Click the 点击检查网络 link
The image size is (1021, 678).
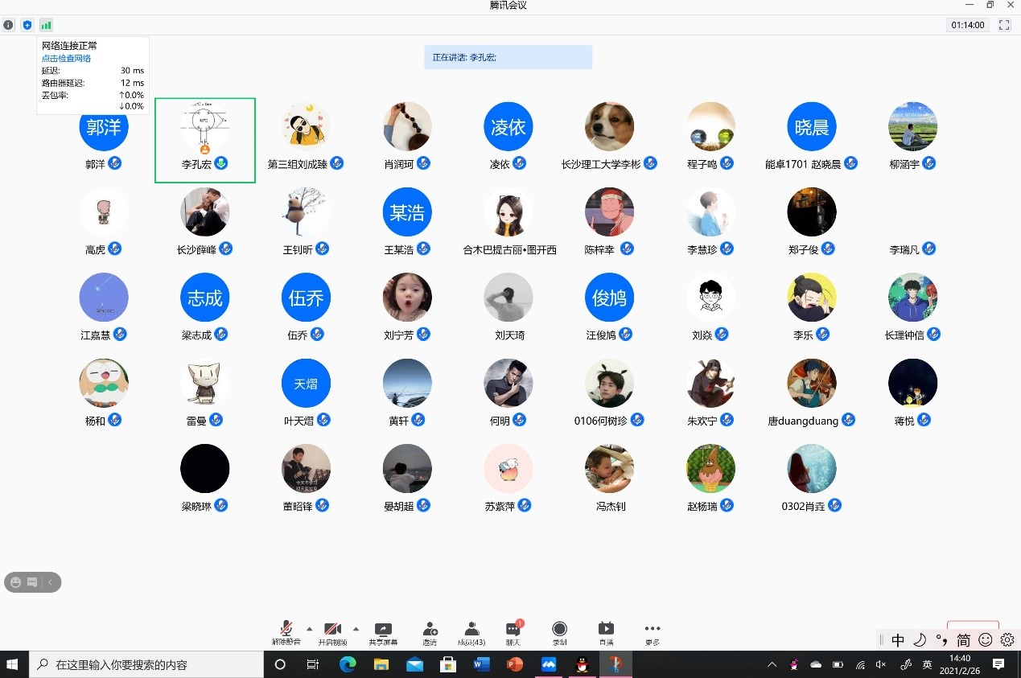(x=66, y=59)
